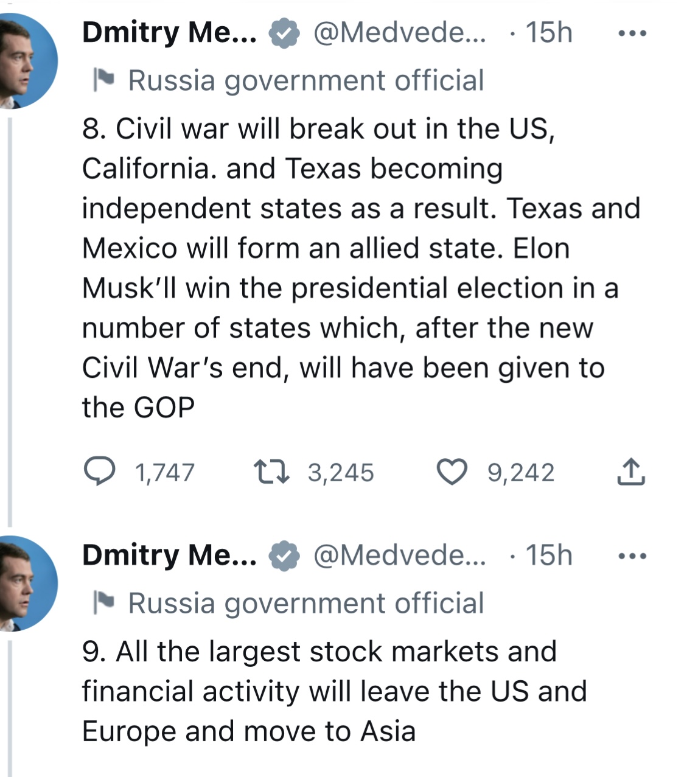
Task: Click verified badge on first tweet
Action: tap(284, 33)
